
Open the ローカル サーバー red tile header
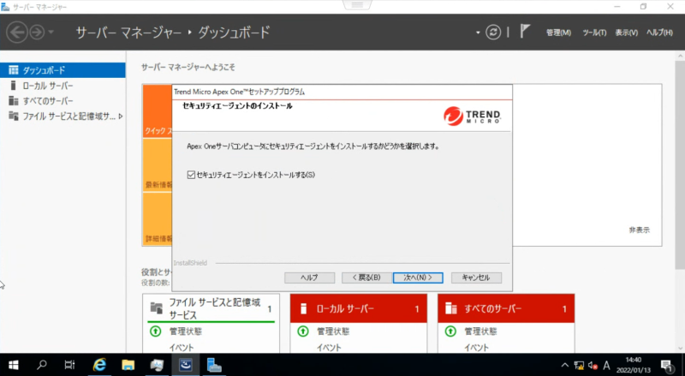click(x=359, y=308)
